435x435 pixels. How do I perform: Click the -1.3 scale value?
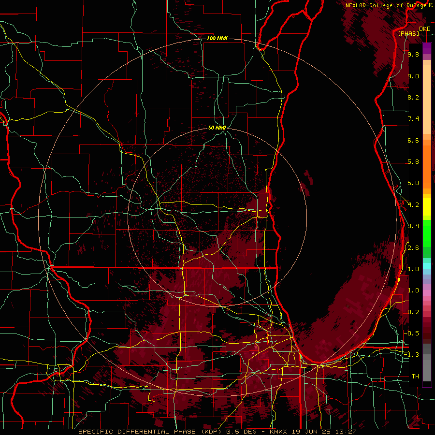click(x=411, y=355)
